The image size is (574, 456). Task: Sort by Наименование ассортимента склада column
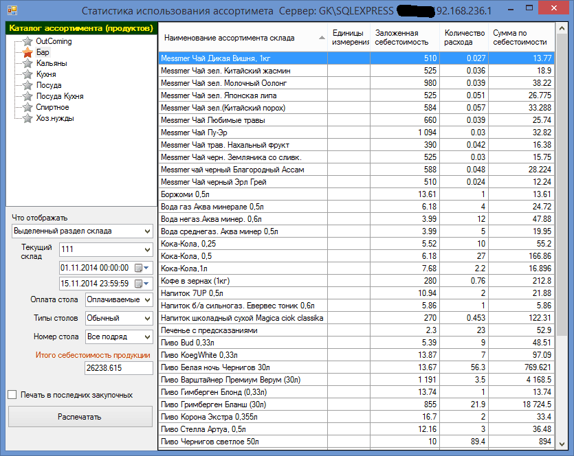(x=243, y=38)
